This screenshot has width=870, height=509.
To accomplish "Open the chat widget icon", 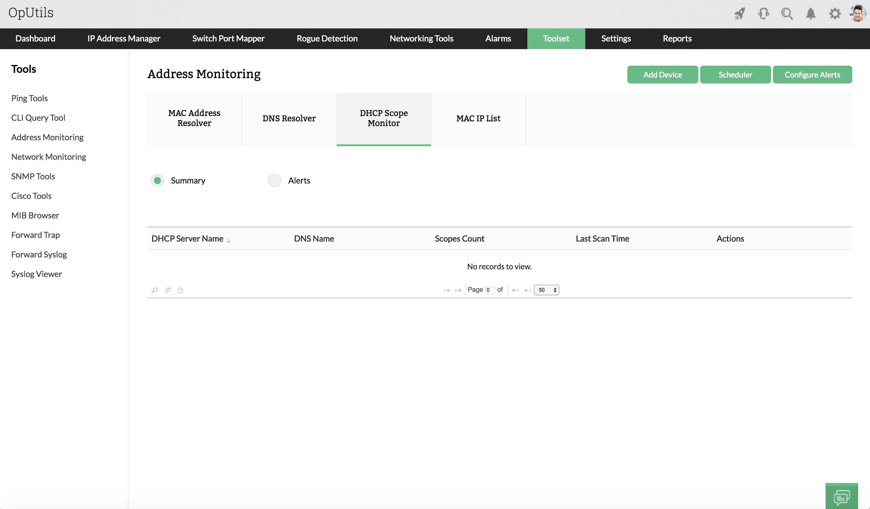I will click(x=841, y=497).
